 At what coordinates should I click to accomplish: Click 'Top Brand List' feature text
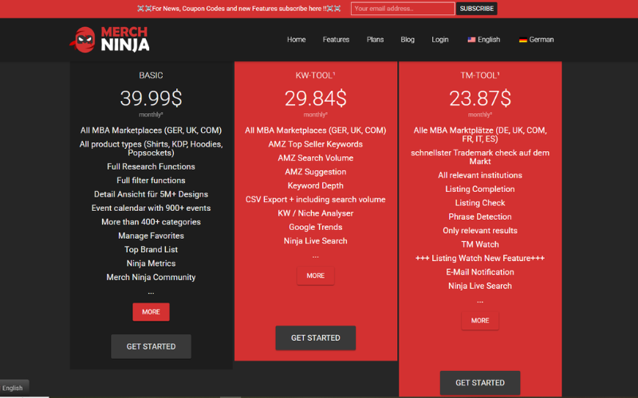tap(151, 249)
